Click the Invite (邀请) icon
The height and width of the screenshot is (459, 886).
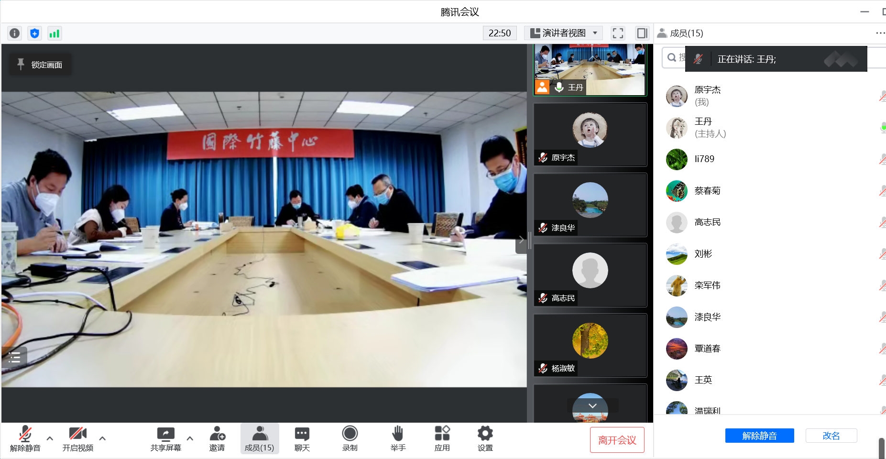click(x=217, y=439)
